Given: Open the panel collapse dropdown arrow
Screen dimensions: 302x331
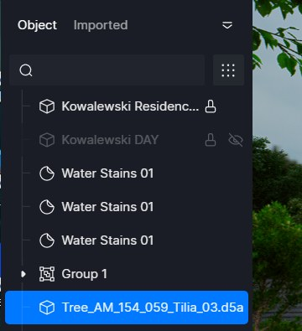Looking at the screenshot, I should (227, 25).
